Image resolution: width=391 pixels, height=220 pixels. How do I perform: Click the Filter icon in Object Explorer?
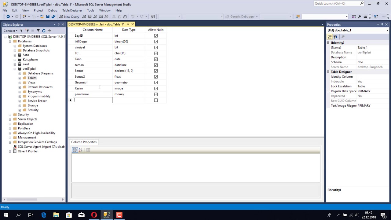38,31
